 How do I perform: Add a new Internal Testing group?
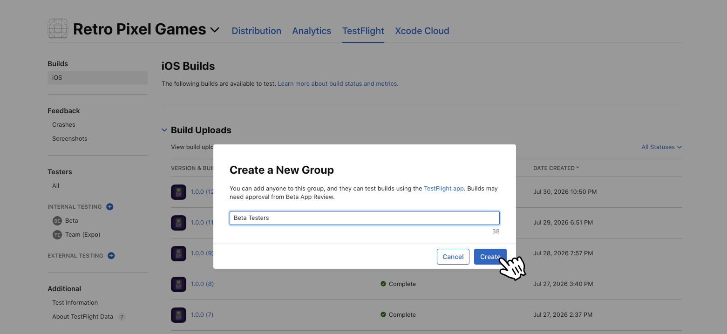coord(110,207)
